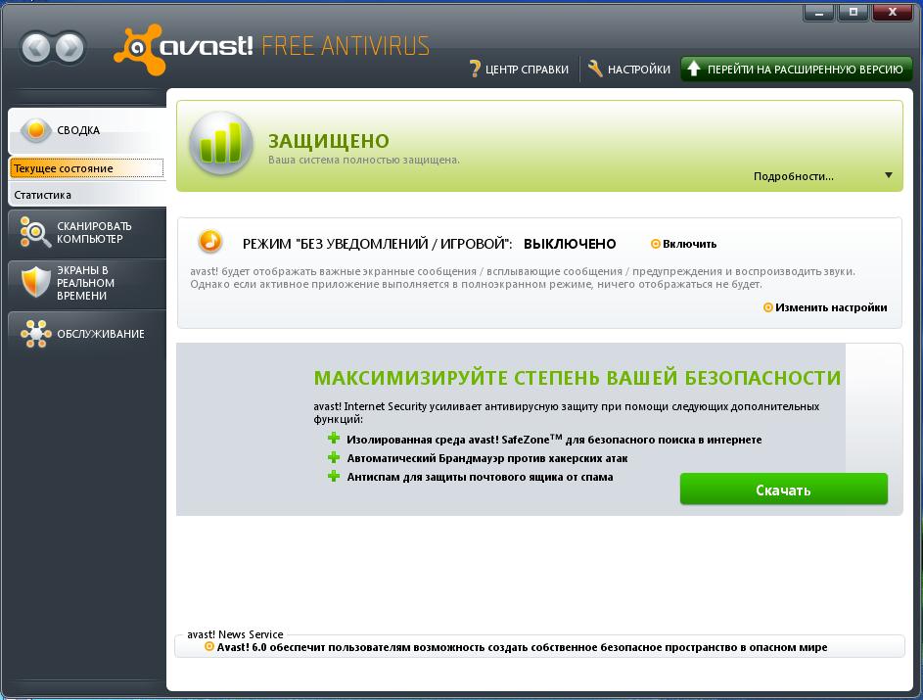The image size is (923, 700).
Task: Open the Статистика sub-item
Action: 86,195
